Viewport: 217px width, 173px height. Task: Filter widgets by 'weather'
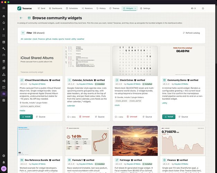(80, 39)
